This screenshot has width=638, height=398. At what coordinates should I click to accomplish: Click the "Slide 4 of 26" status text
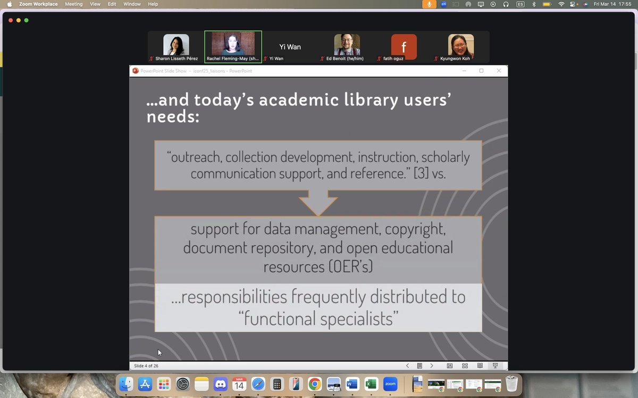[146, 366]
